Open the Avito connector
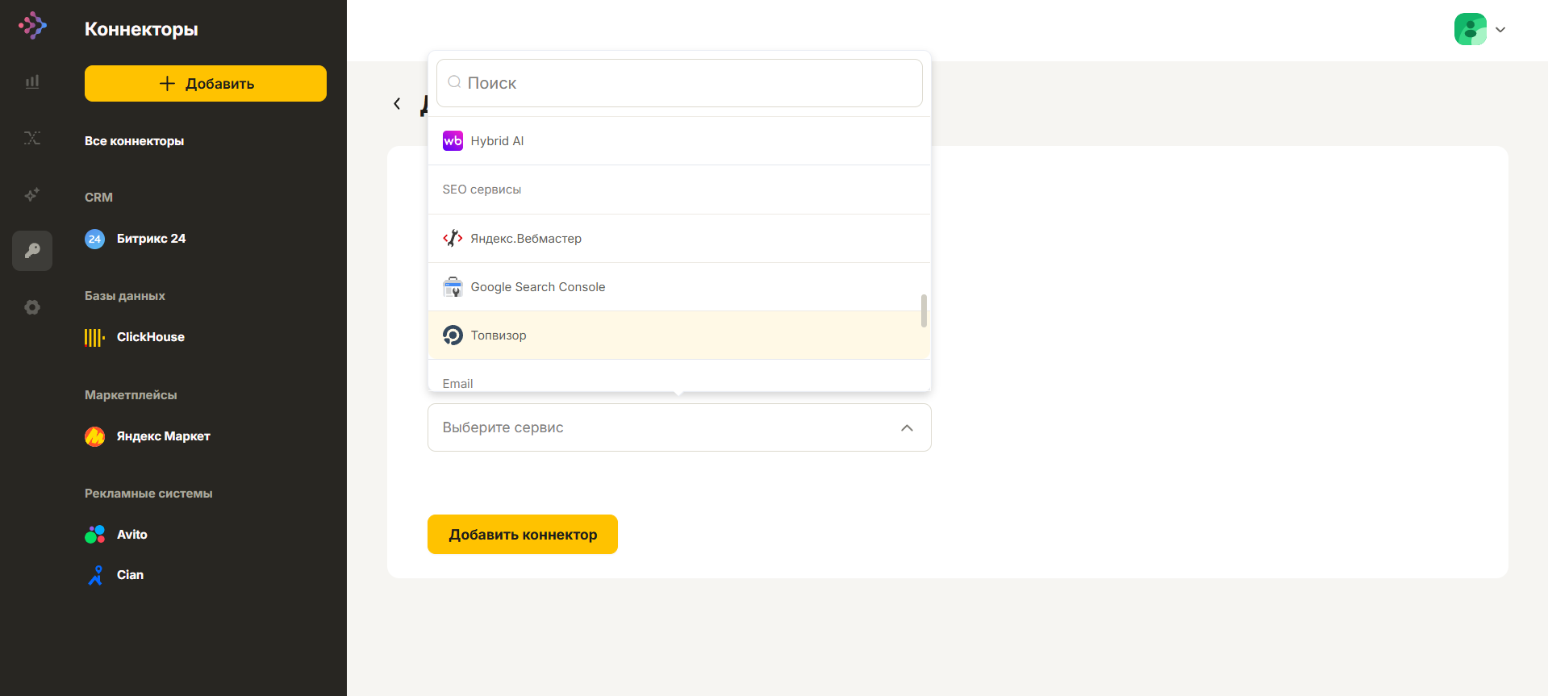This screenshot has height=696, width=1548. pyautogui.click(x=131, y=535)
